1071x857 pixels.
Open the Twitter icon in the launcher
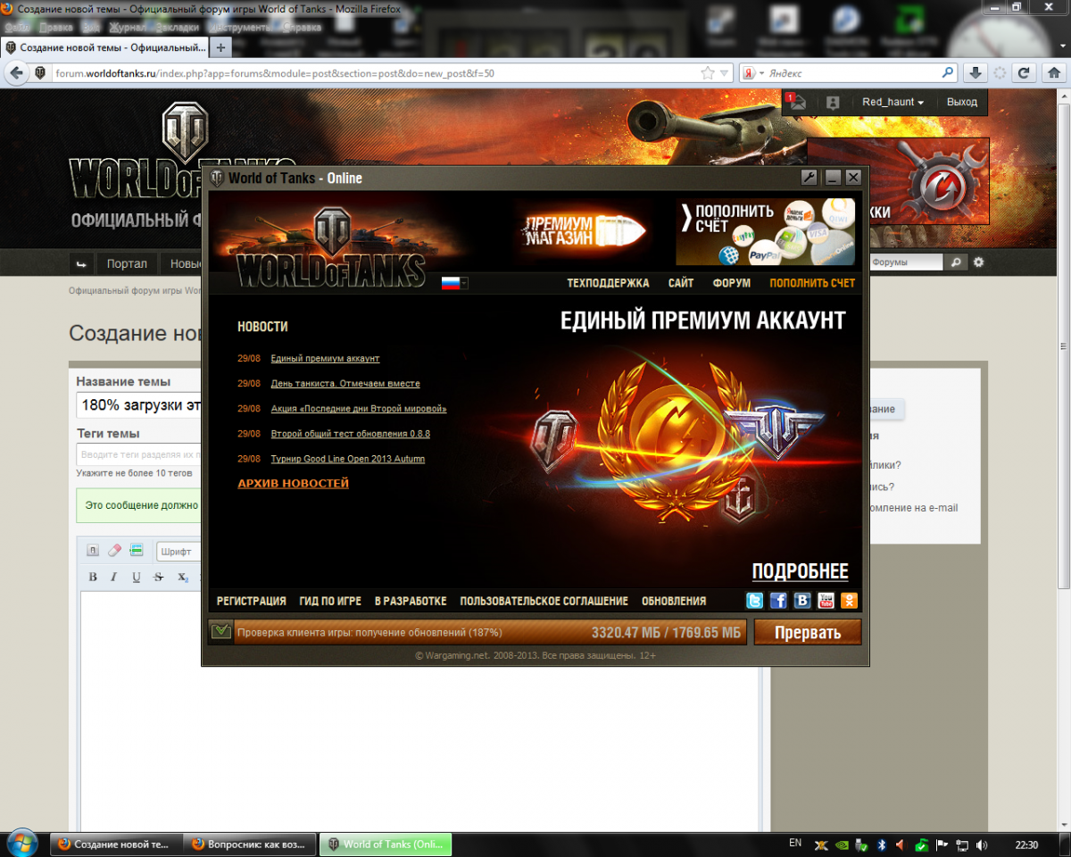pyautogui.click(x=754, y=601)
